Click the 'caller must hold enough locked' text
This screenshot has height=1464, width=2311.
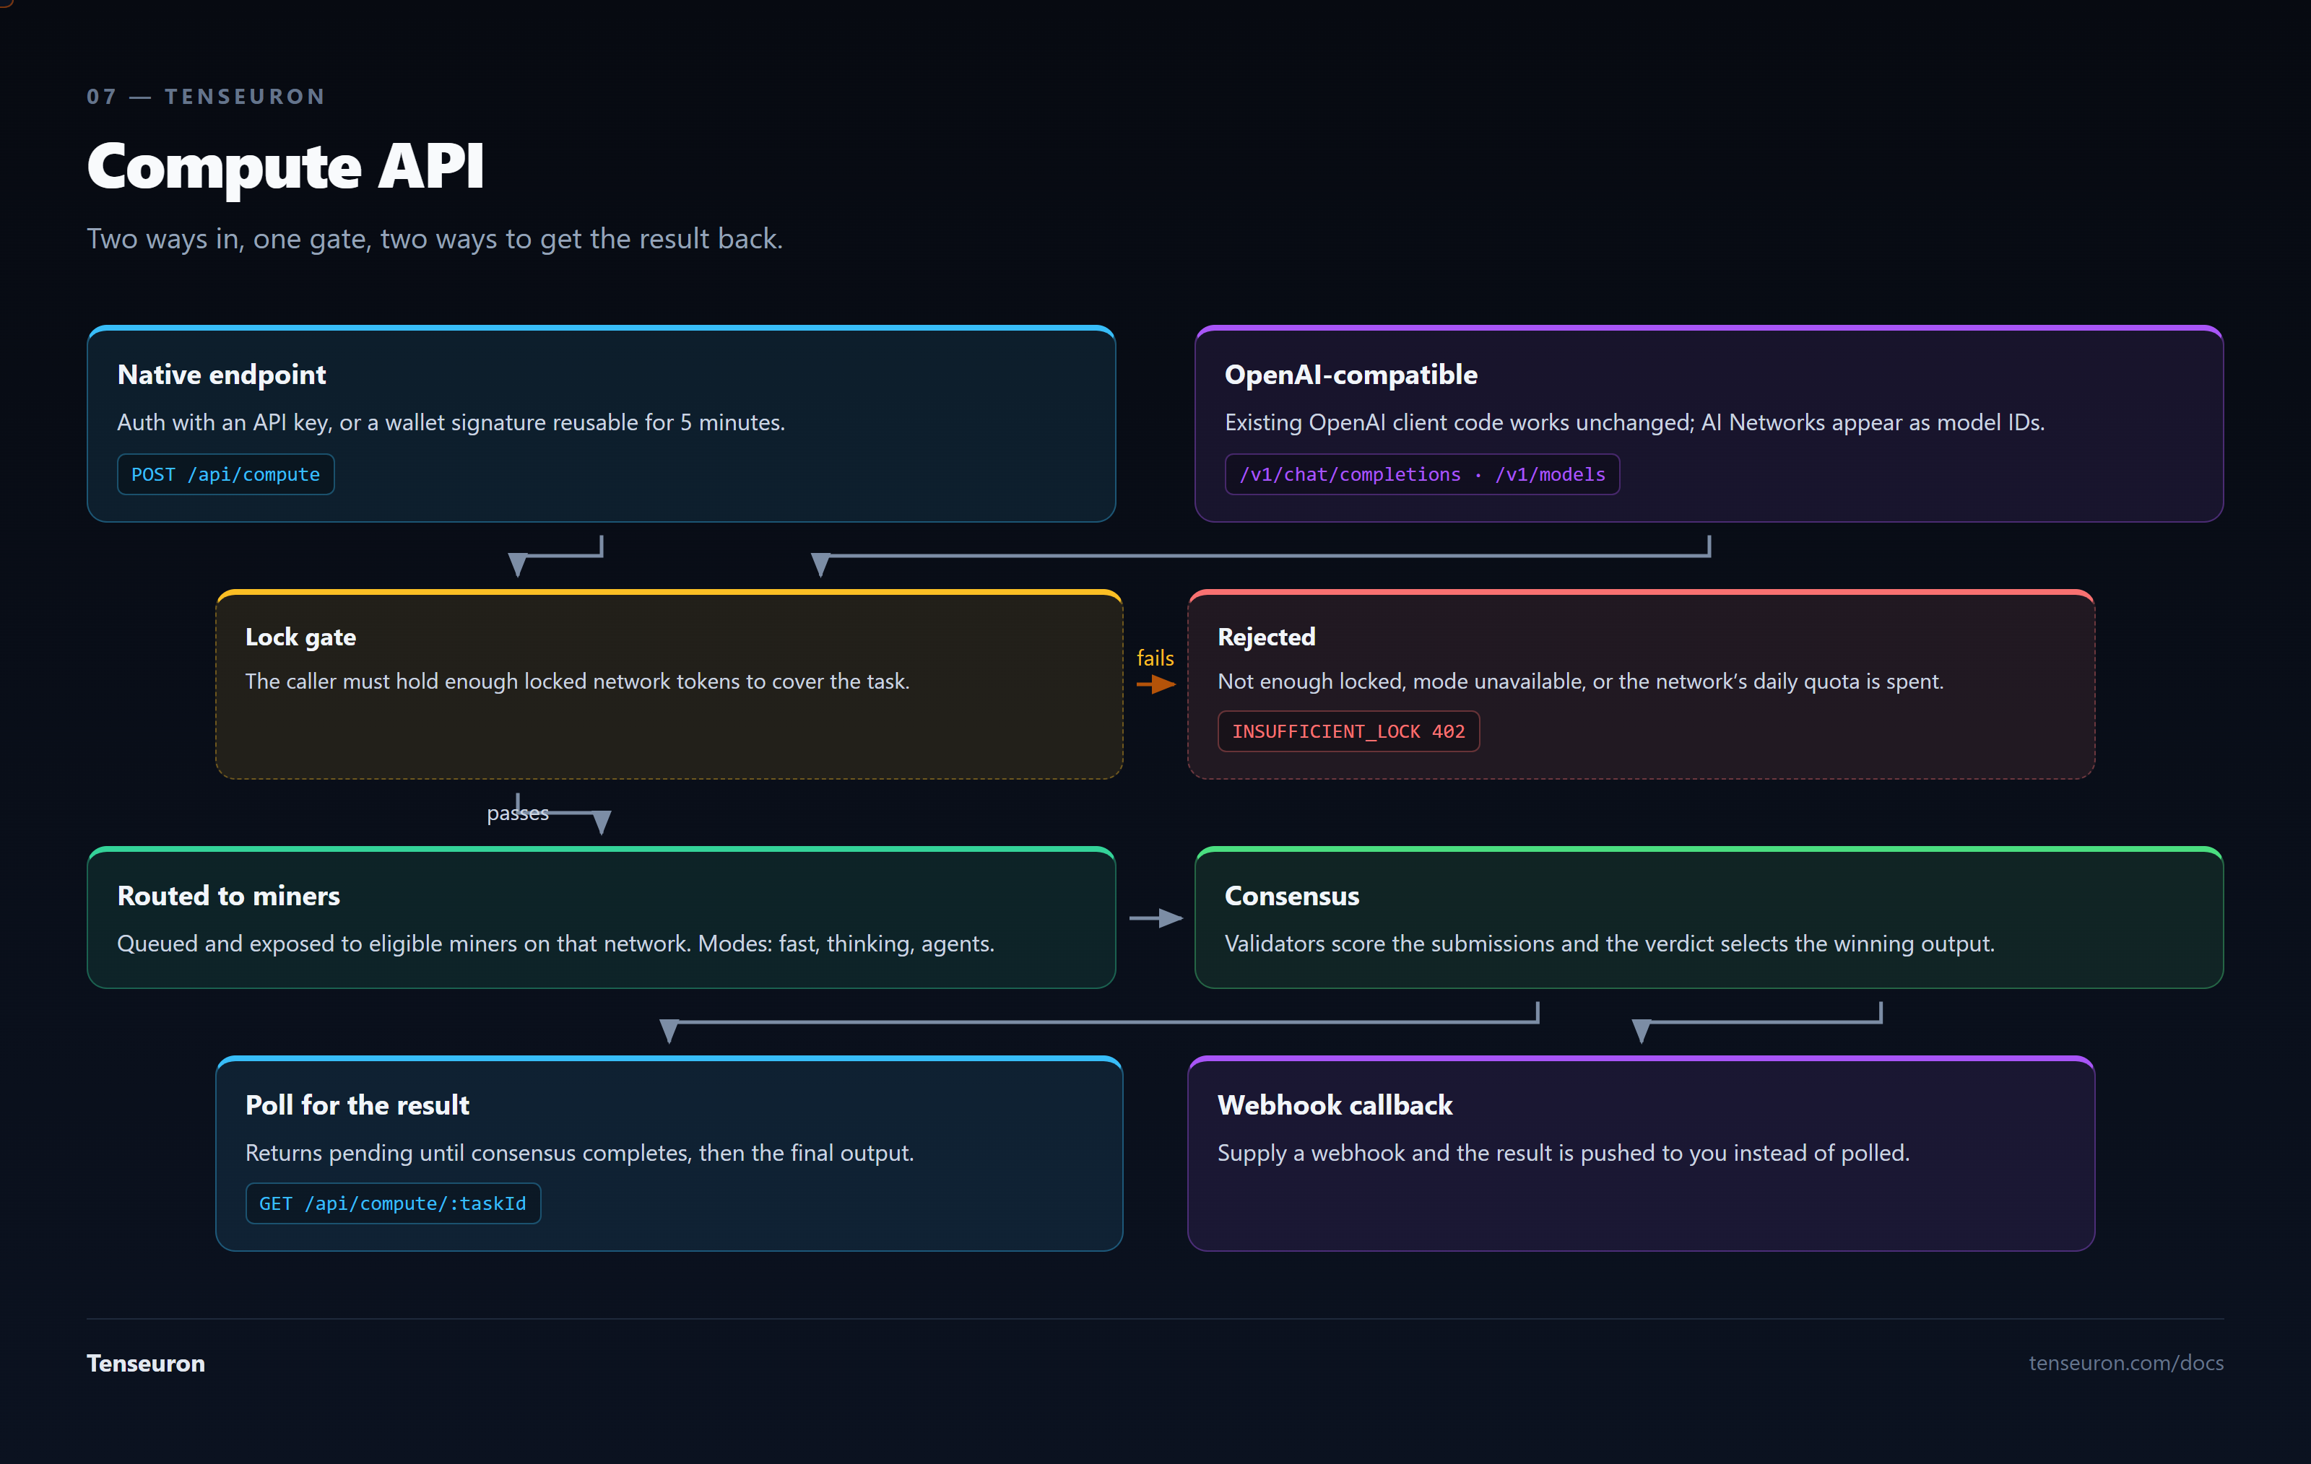coord(577,681)
